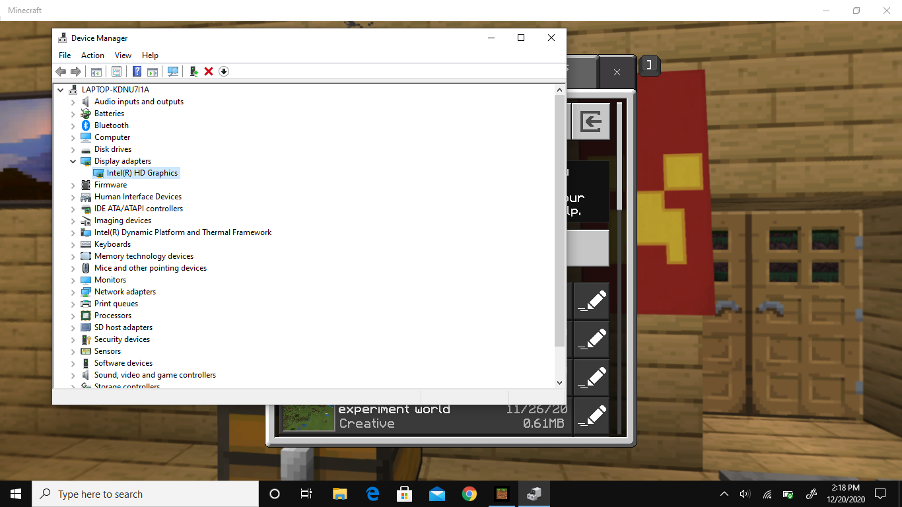Image resolution: width=902 pixels, height=507 pixels.
Task: Click the Security devices key icon
Action: pyautogui.click(x=86, y=339)
